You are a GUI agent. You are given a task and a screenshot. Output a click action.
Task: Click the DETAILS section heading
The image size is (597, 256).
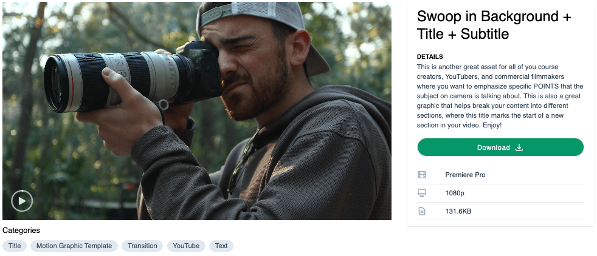click(x=430, y=56)
